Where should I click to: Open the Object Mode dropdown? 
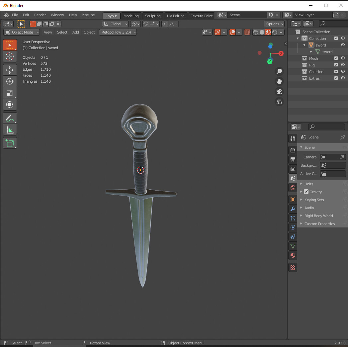point(21,32)
